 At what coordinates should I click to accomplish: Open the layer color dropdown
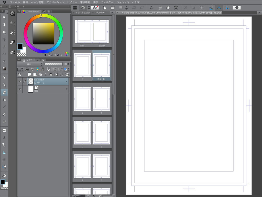67,69
